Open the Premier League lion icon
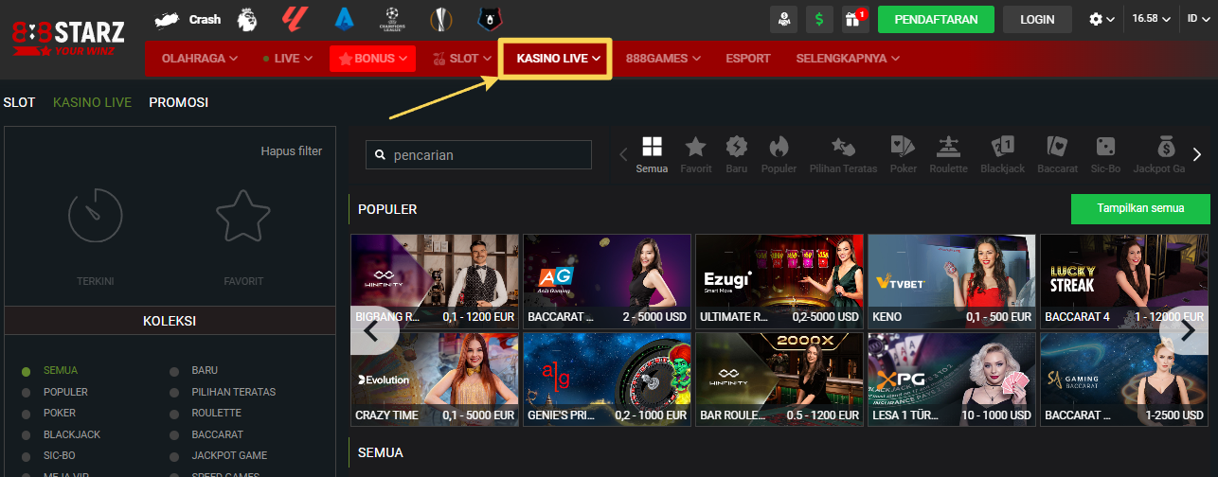The width and height of the screenshot is (1218, 477). [246, 18]
